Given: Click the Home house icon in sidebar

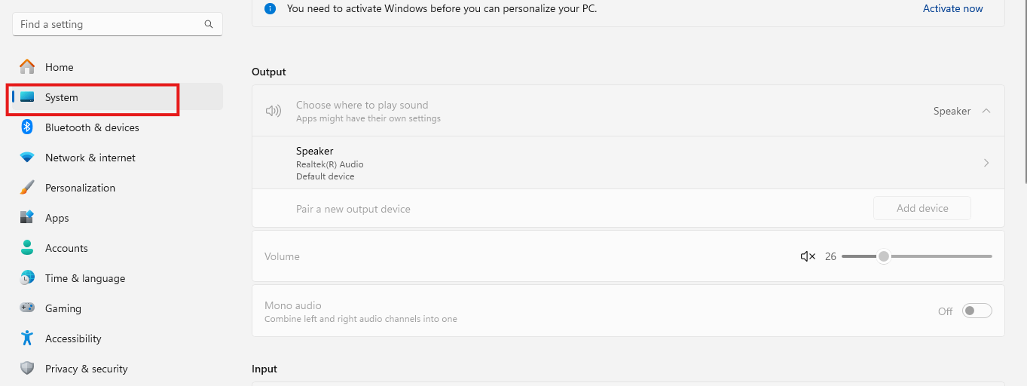Looking at the screenshot, I should click(27, 67).
